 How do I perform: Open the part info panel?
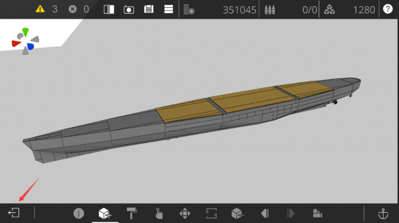click(x=78, y=213)
